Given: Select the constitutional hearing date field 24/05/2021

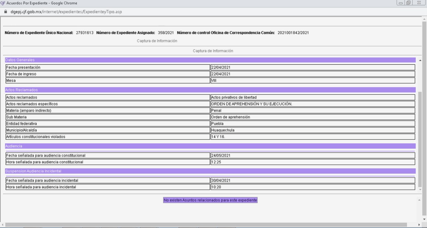Looking at the screenshot, I should 313,155.
